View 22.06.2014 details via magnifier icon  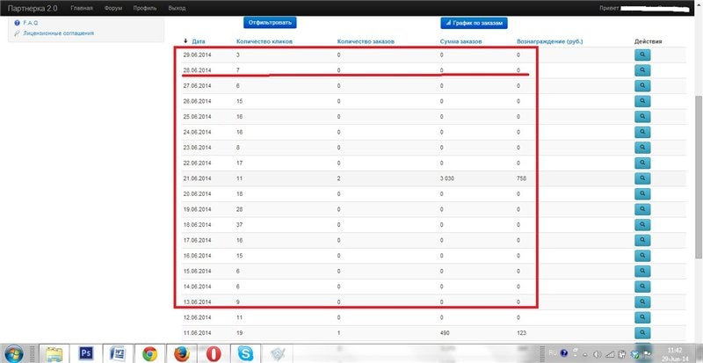(642, 163)
